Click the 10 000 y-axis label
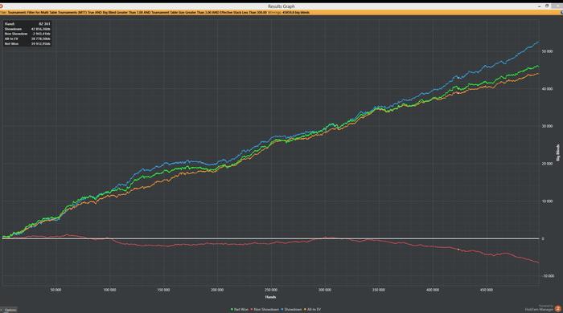 pyautogui.click(x=547, y=201)
